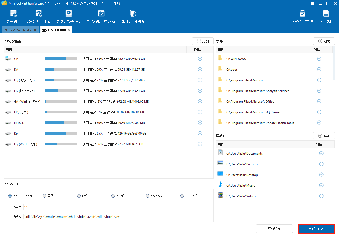
Task: Remove C:\Users\lizlu\Documents from protected locations
Action: click(321, 153)
